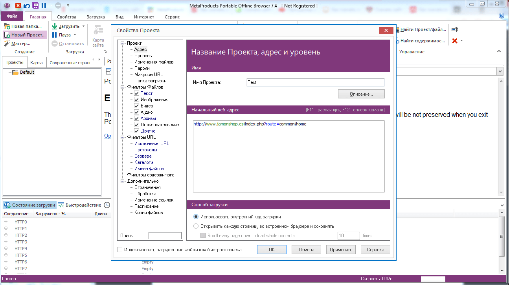
Task: Open Найти Проект/файл search
Action: coord(421,29)
